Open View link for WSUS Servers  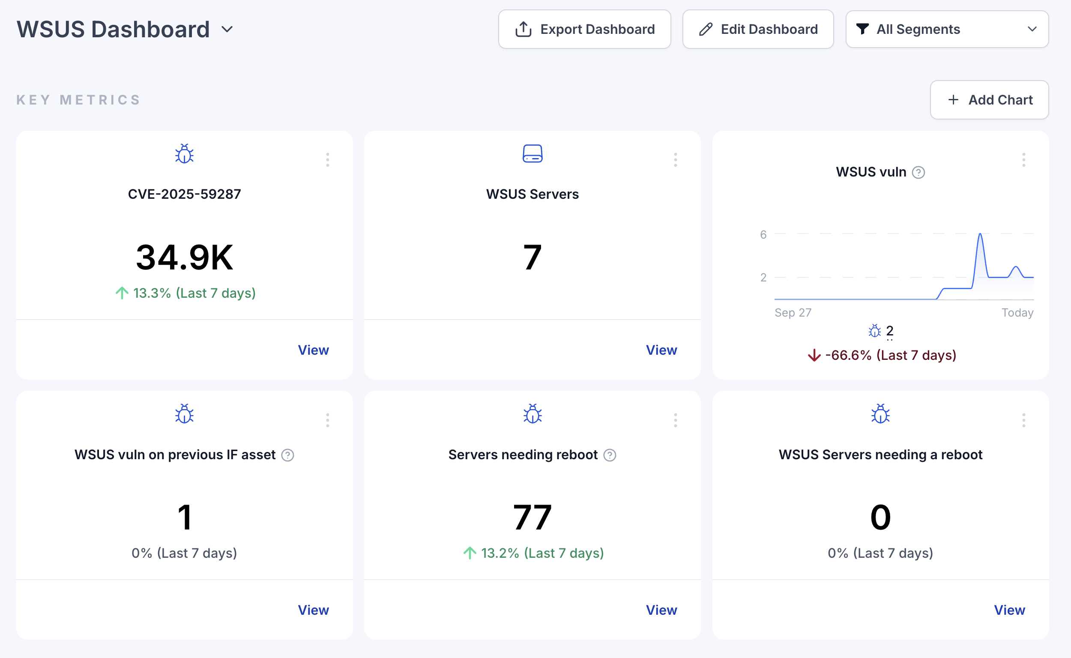661,350
